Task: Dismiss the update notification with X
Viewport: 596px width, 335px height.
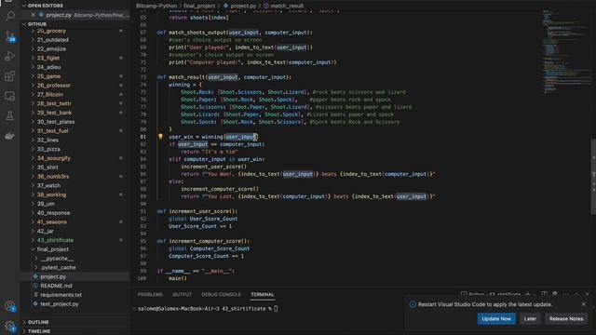Action: (x=584, y=304)
